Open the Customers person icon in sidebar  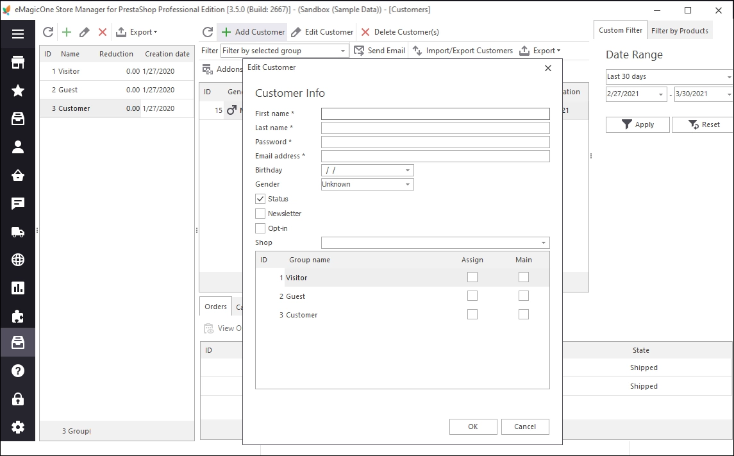click(18, 147)
